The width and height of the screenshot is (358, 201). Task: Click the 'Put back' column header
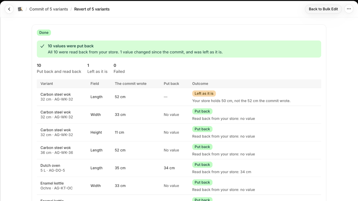(171, 84)
